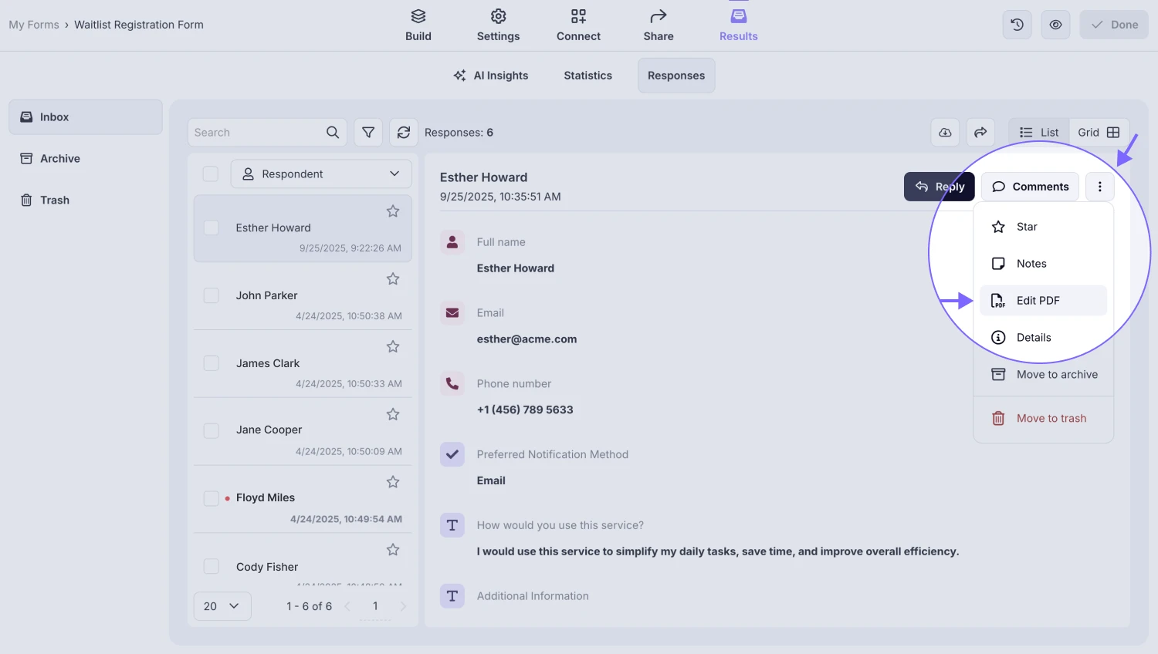Toggle the select-all responses checkbox
The width and height of the screenshot is (1158, 654).
pos(210,174)
